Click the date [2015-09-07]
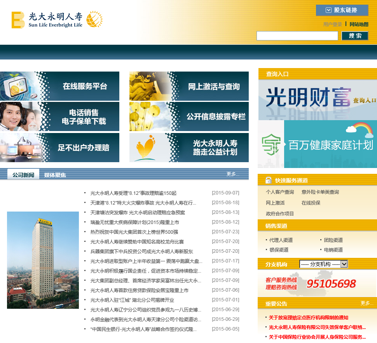 pos(225,193)
